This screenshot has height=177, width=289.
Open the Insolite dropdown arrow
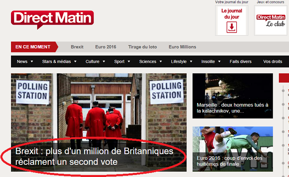(x=219, y=61)
